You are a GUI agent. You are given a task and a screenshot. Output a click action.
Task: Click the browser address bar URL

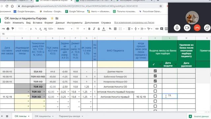(x=79, y=6)
